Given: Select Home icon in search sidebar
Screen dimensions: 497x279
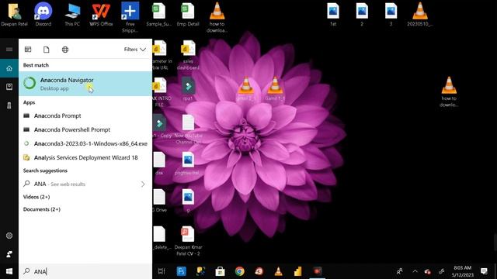Looking at the screenshot, I should [9, 68].
